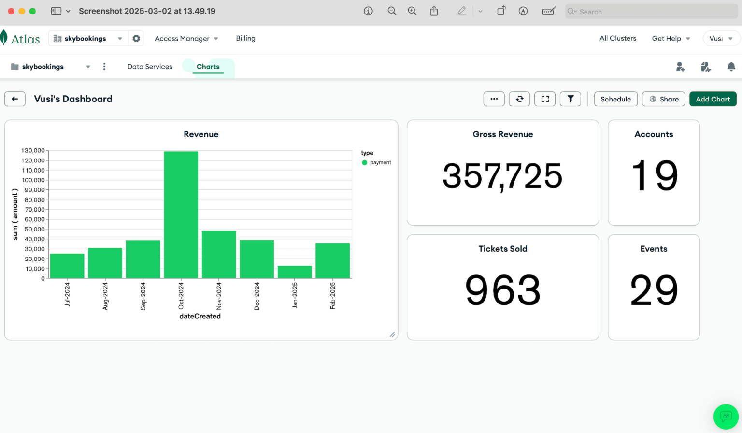Open All Clusters link

coord(618,38)
